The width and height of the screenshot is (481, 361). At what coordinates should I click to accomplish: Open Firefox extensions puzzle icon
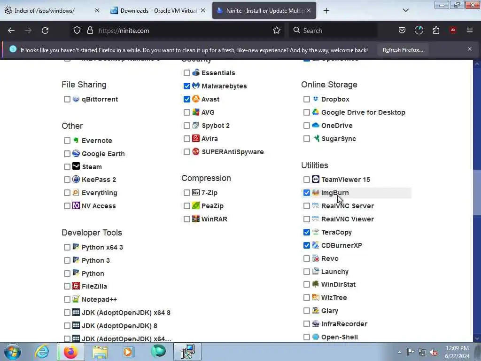[436, 31]
